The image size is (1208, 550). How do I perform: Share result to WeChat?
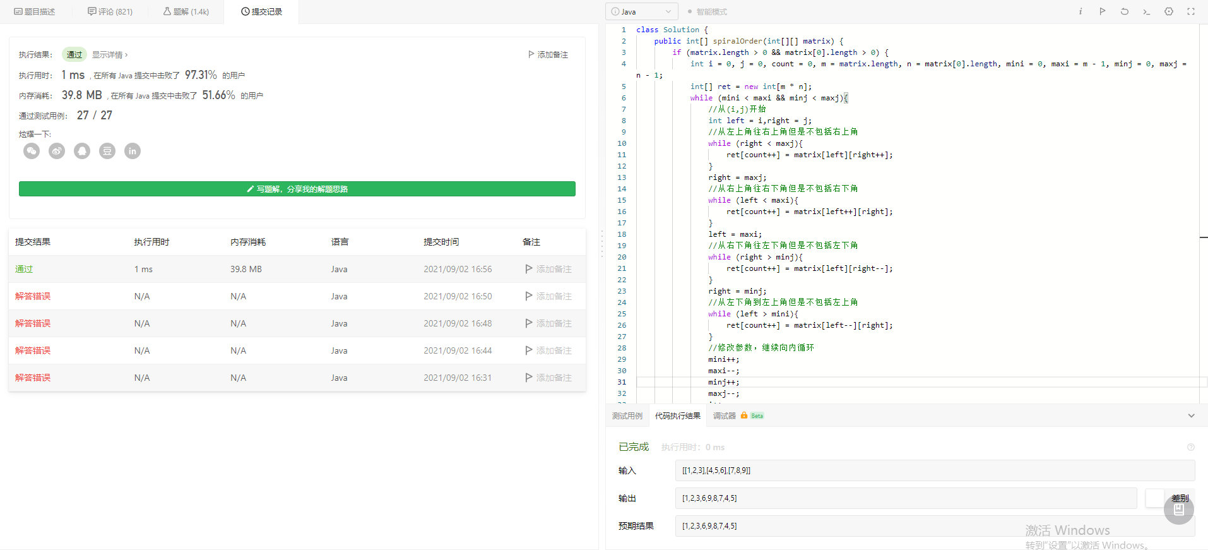pyautogui.click(x=32, y=151)
